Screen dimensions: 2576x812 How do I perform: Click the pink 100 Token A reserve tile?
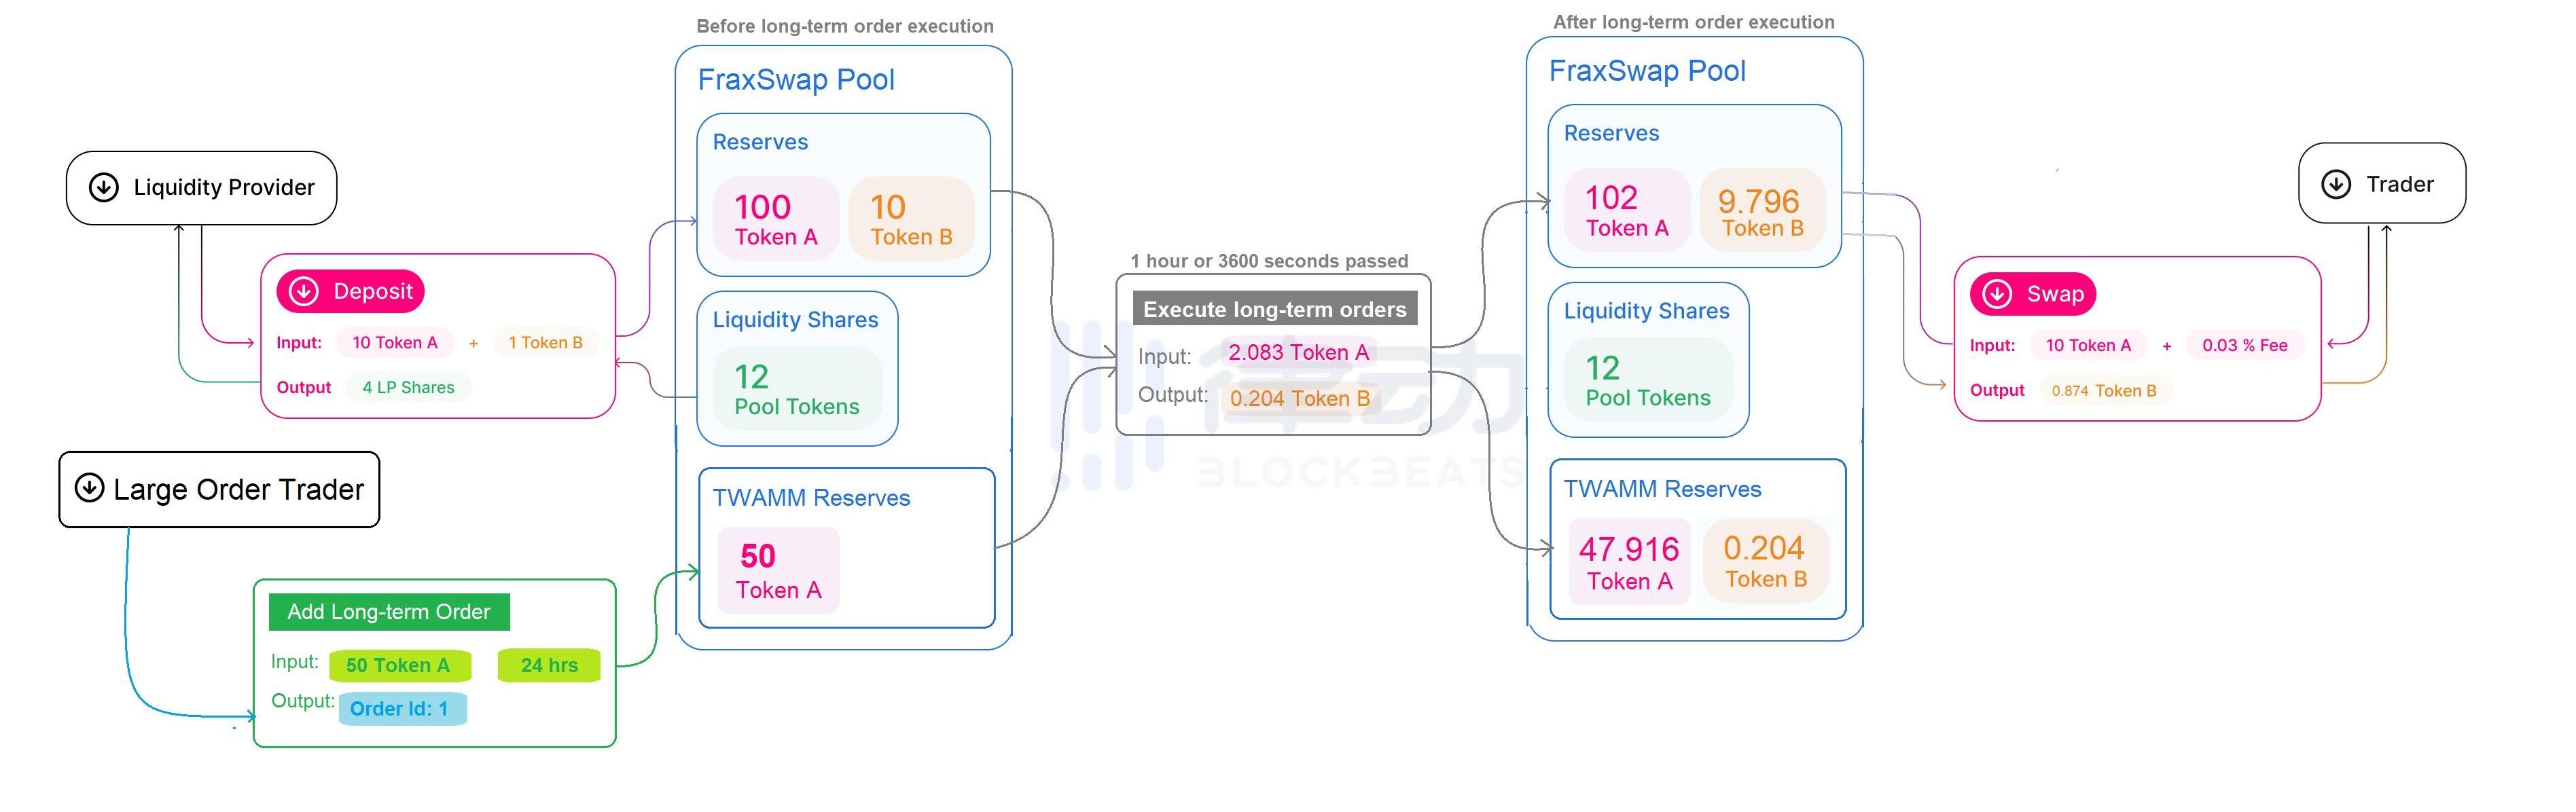pos(775,219)
